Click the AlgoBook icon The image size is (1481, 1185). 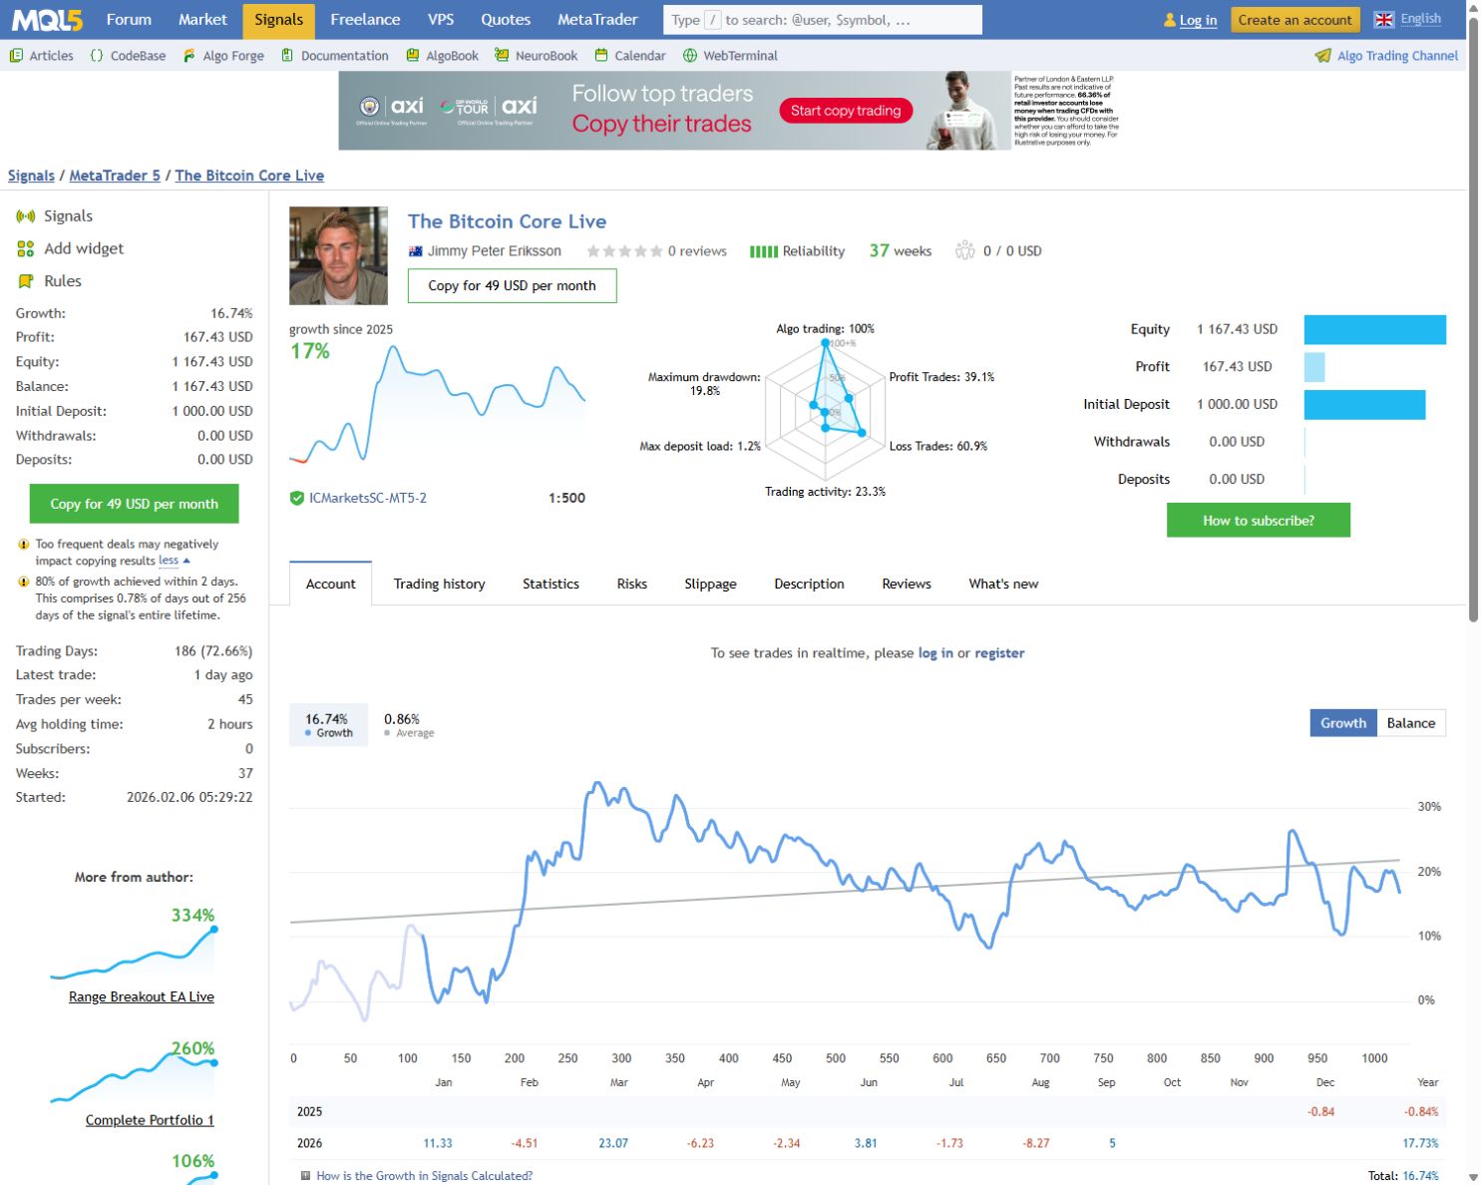[413, 56]
